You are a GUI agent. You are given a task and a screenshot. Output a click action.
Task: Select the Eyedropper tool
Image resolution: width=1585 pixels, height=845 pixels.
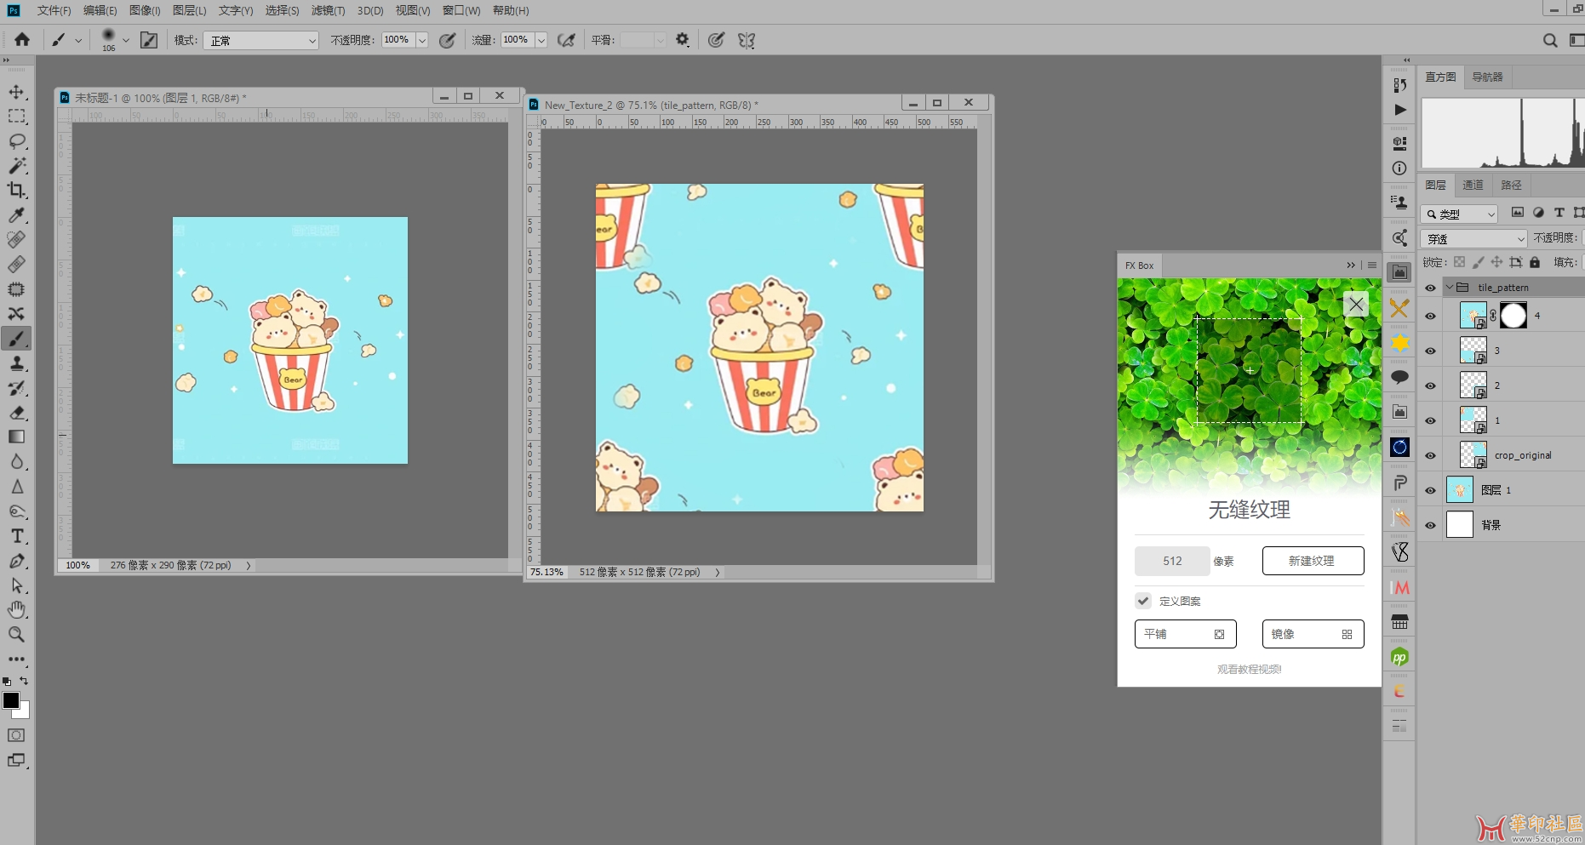16,215
